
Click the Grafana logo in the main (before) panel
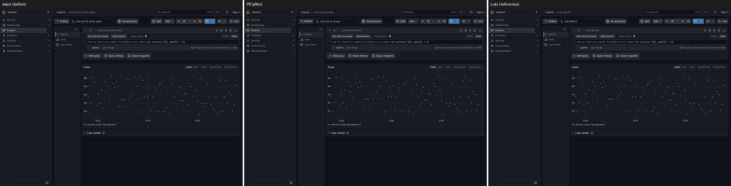(x=4, y=12)
